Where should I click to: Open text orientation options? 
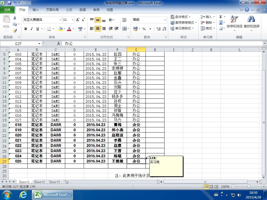(111, 20)
